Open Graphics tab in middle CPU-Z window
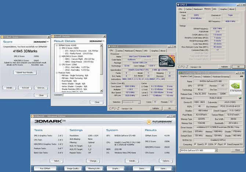The width and height of the screenshot is (246, 172). click(x=155, y=51)
